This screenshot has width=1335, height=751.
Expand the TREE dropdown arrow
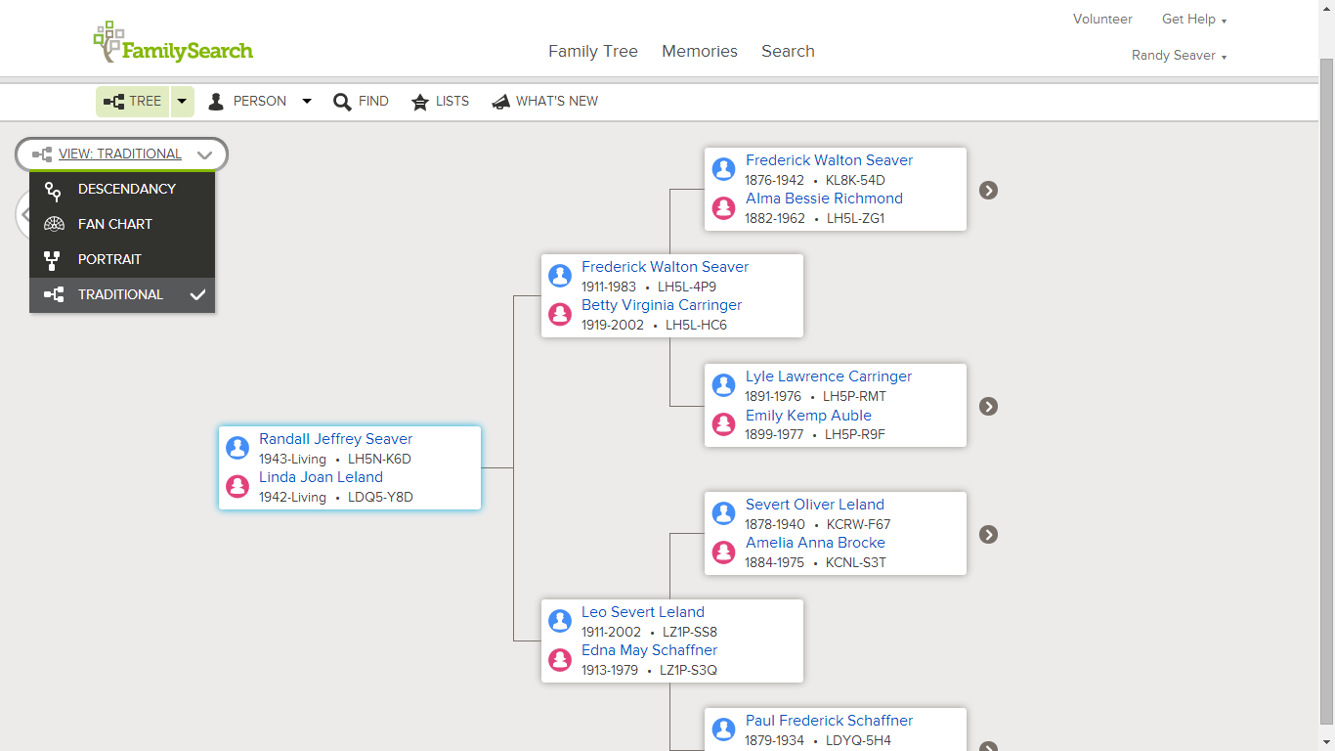[182, 101]
